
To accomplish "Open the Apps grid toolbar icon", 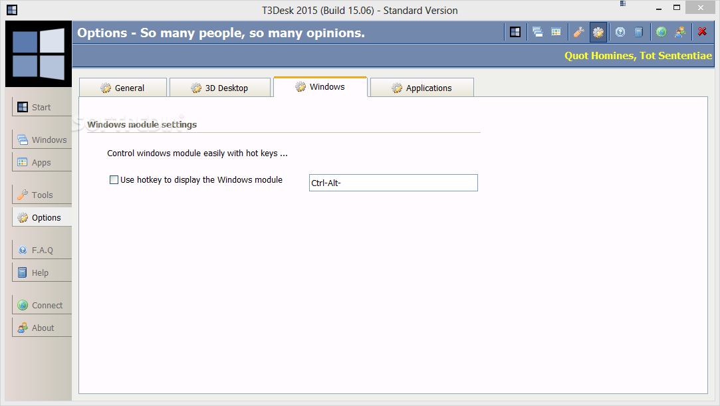I will tap(556, 32).
